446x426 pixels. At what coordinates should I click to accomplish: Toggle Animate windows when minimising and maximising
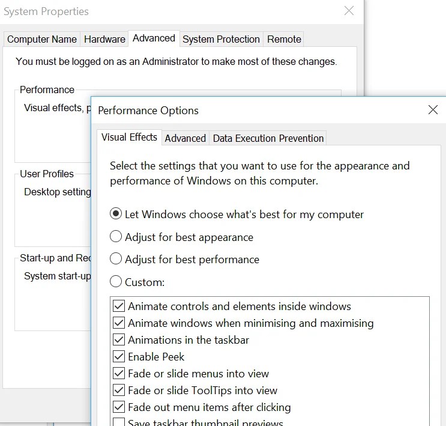coord(119,323)
